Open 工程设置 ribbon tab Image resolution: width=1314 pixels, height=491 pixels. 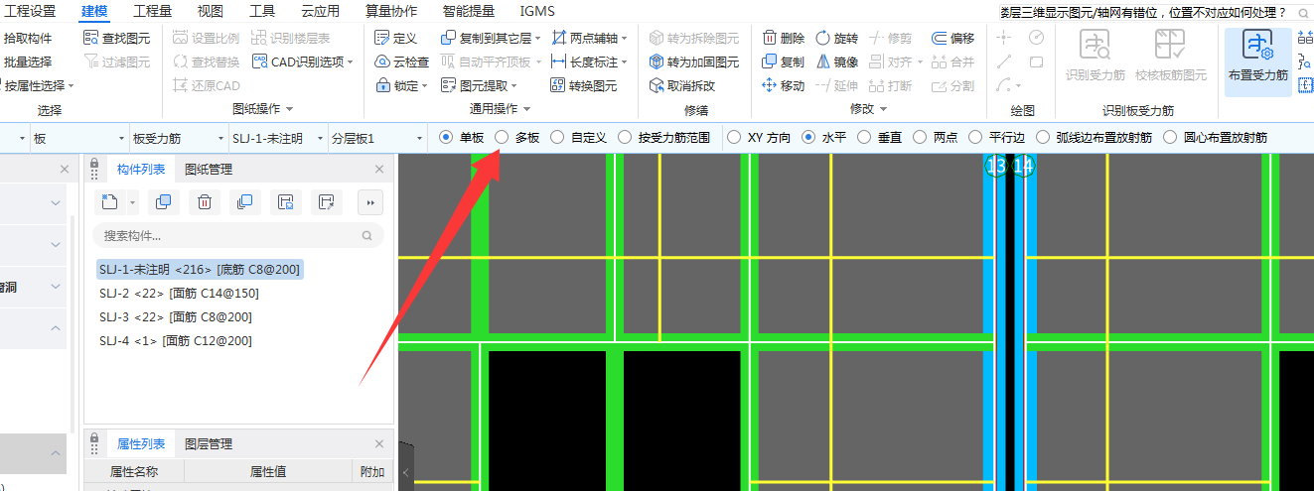click(31, 12)
